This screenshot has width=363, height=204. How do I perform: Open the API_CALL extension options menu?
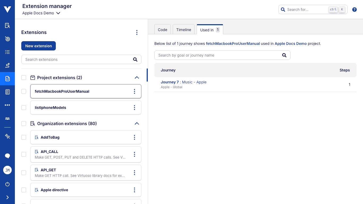(x=134, y=154)
